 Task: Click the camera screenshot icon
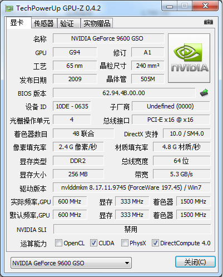pos(209,22)
